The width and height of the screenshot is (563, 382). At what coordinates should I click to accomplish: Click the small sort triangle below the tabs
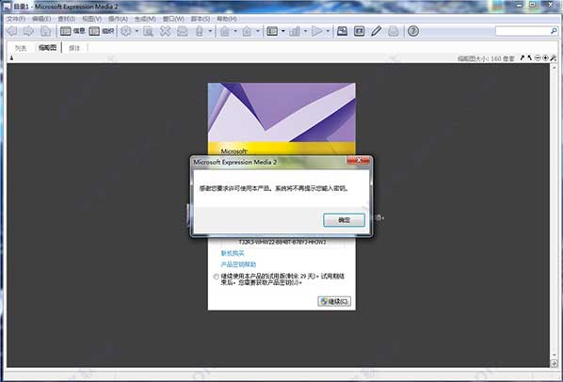tap(11, 57)
